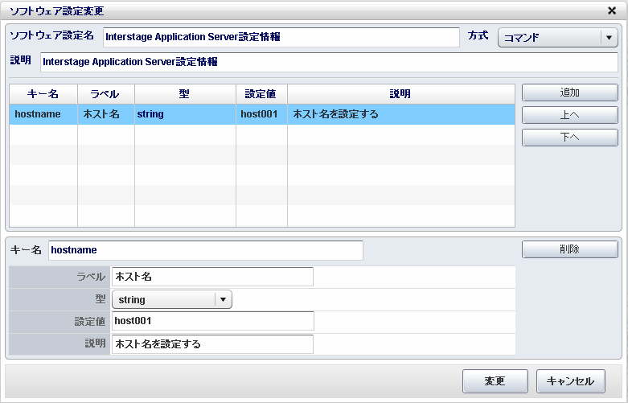Select the 設定値 column header
Viewport: 628px width, 403px height.
coord(261,94)
